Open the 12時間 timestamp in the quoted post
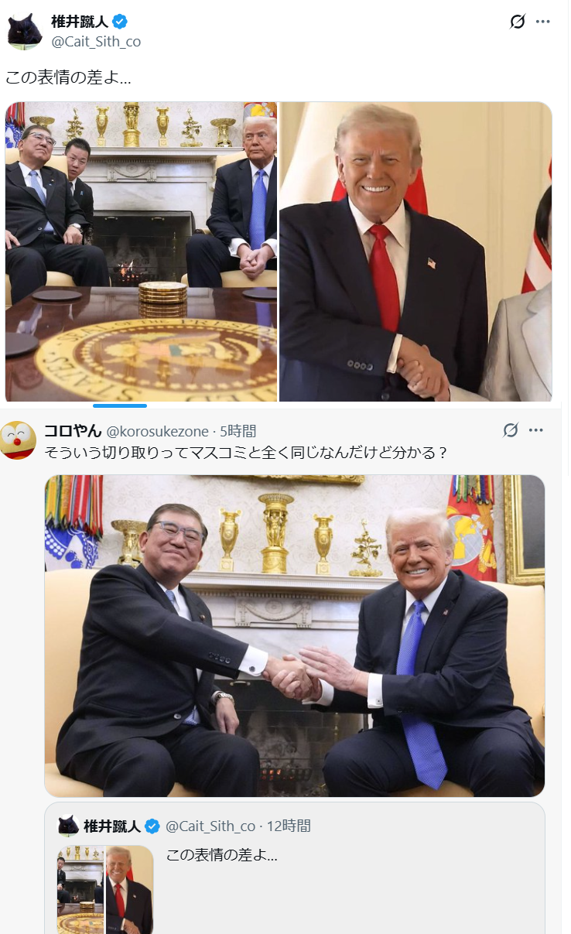 [x=289, y=826]
